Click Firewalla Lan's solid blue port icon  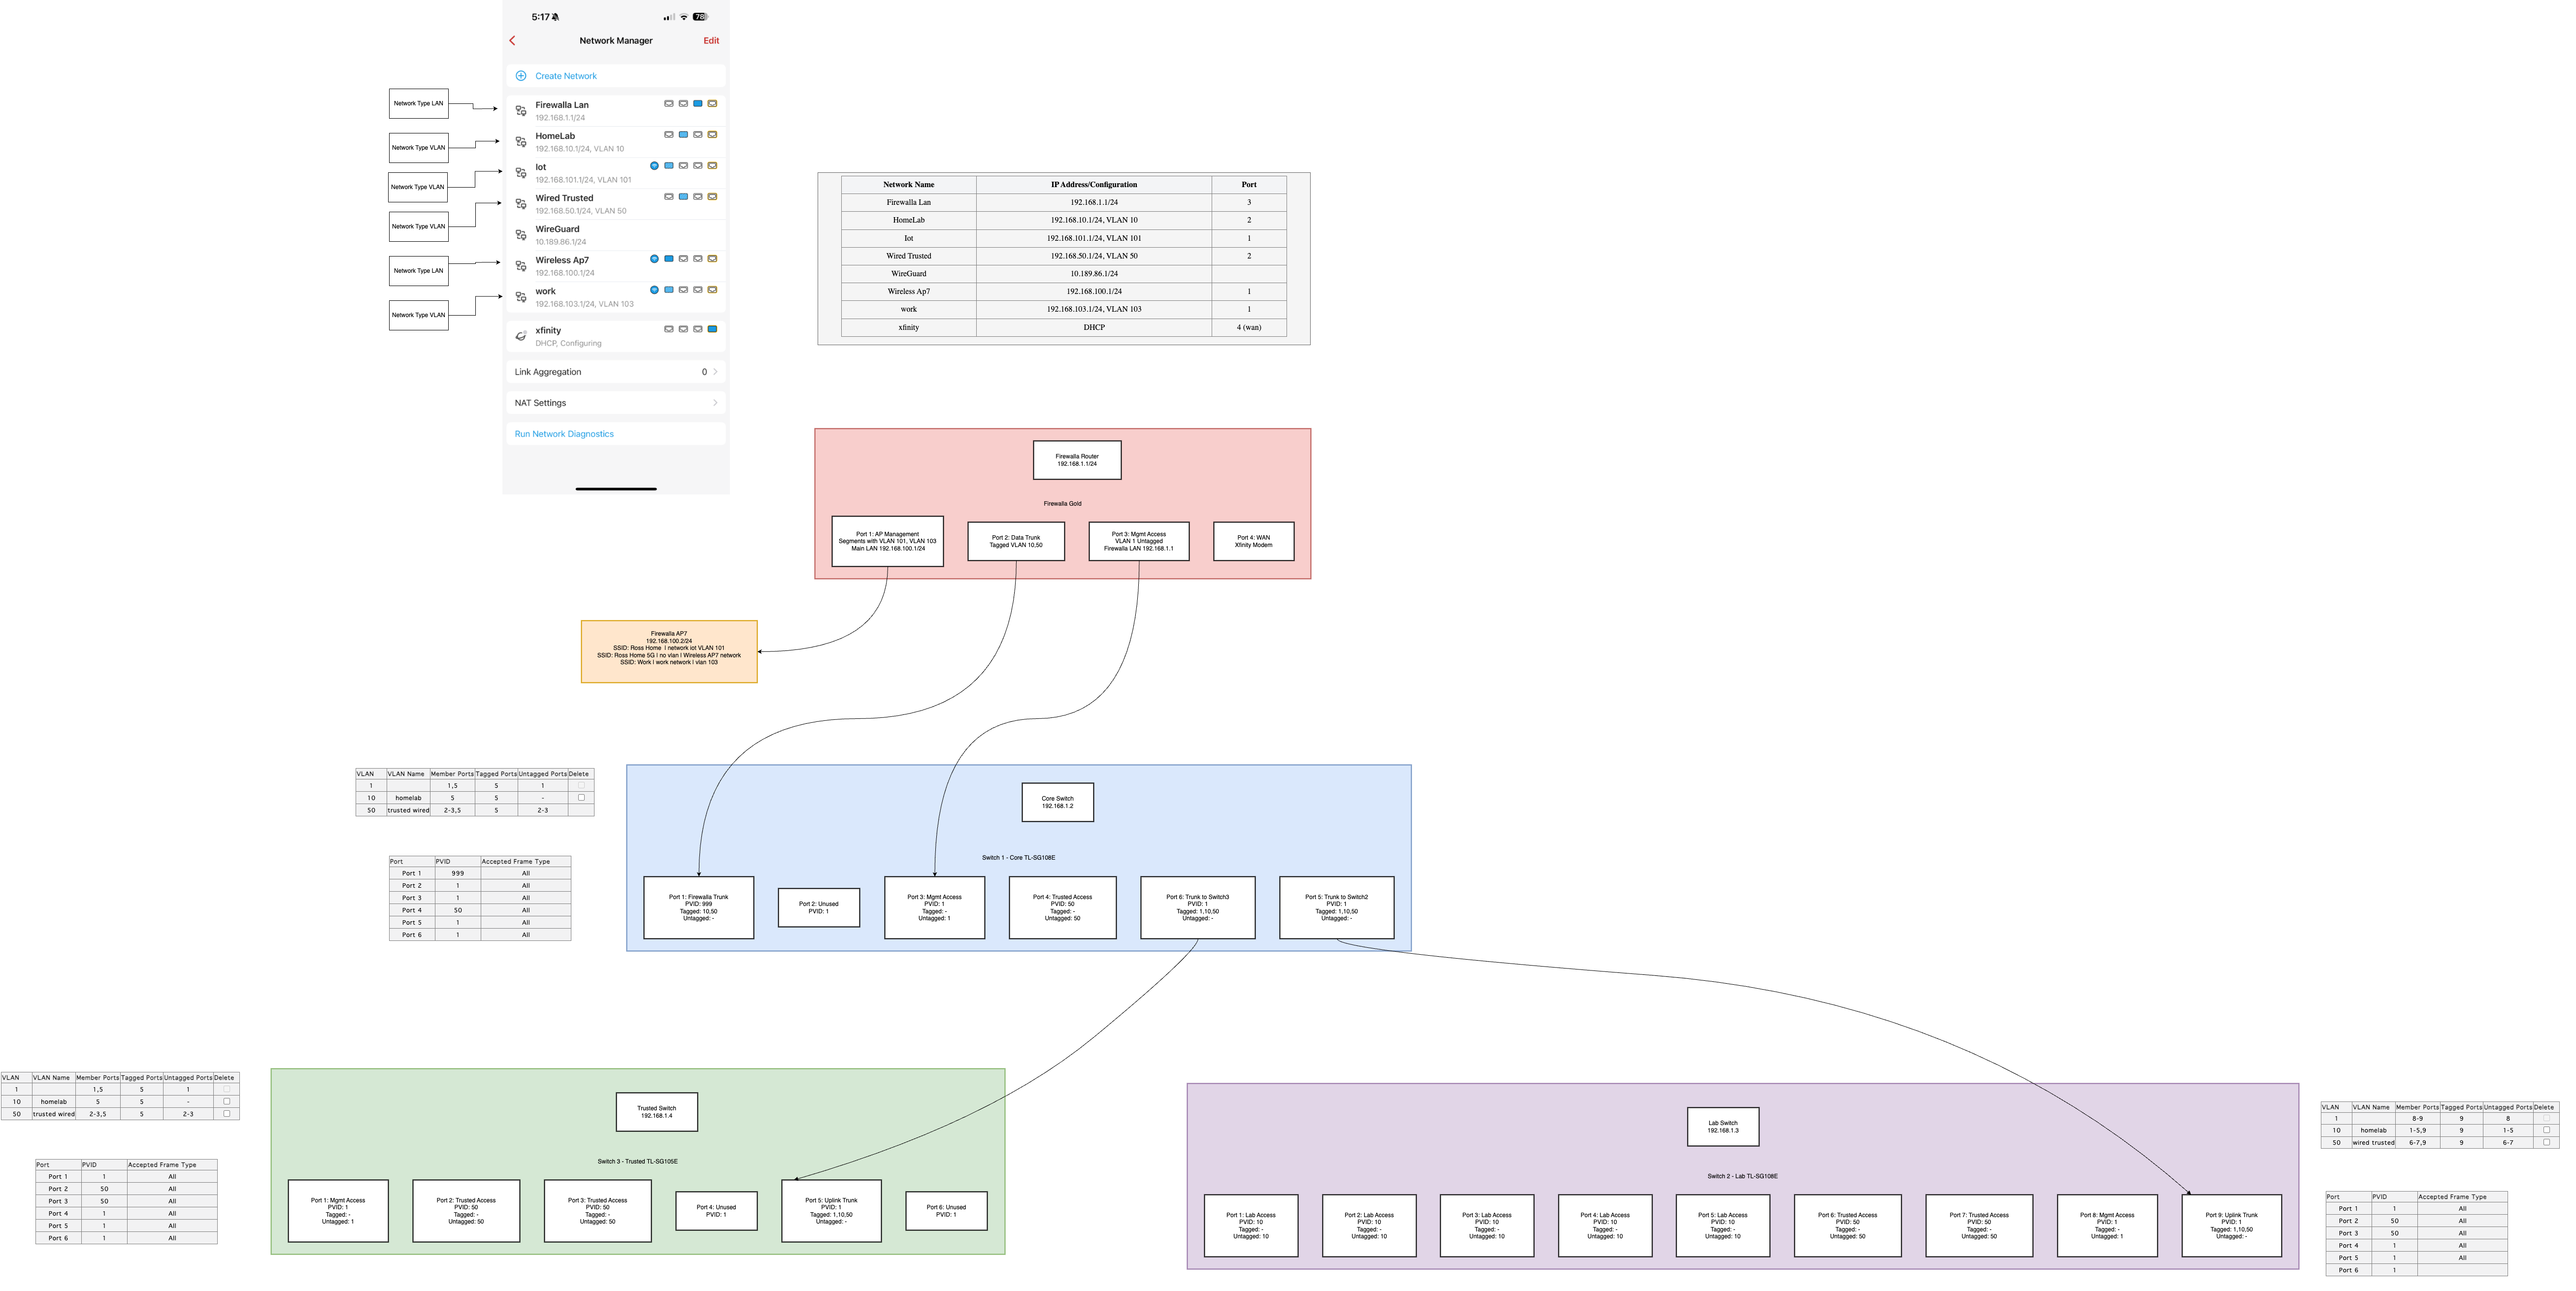(x=697, y=103)
